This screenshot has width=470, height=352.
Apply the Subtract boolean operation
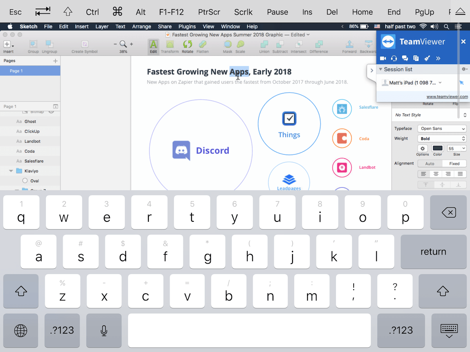[x=280, y=46]
